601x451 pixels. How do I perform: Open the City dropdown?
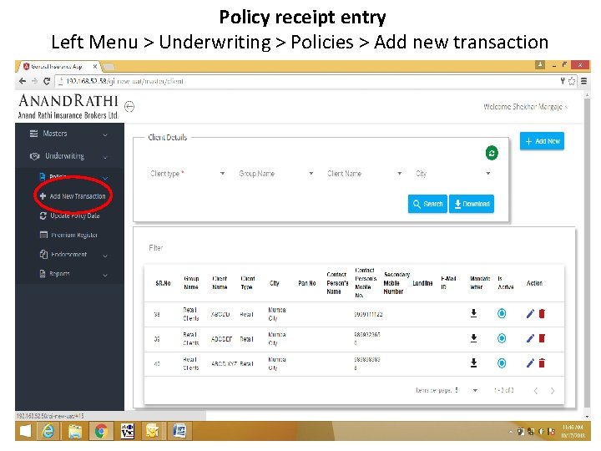click(x=453, y=174)
